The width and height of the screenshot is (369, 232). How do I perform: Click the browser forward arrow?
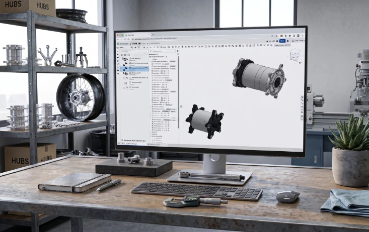121,40
